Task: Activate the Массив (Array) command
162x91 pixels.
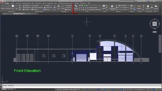Action: coord(47,10)
